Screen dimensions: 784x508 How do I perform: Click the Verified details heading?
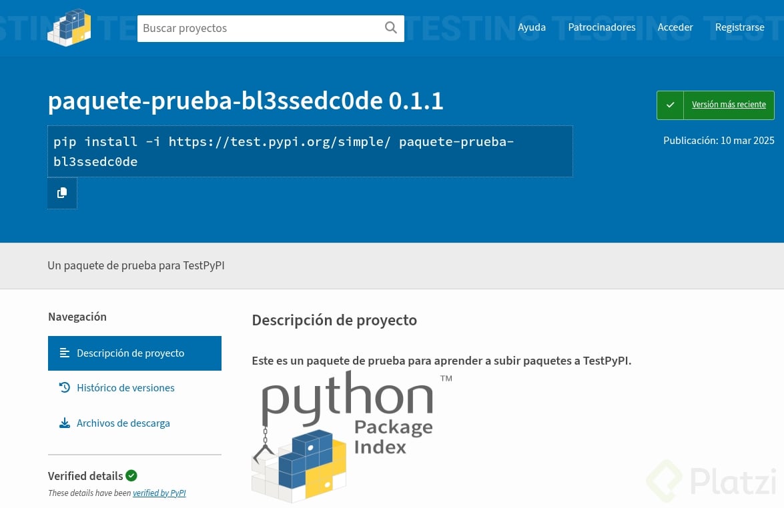(x=85, y=476)
